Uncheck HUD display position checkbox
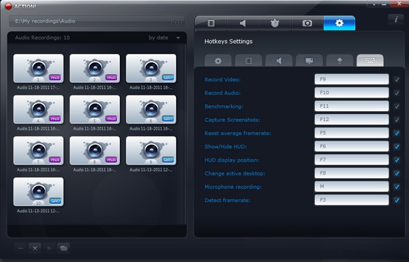Image resolution: width=409 pixels, height=262 pixels. 397,160
